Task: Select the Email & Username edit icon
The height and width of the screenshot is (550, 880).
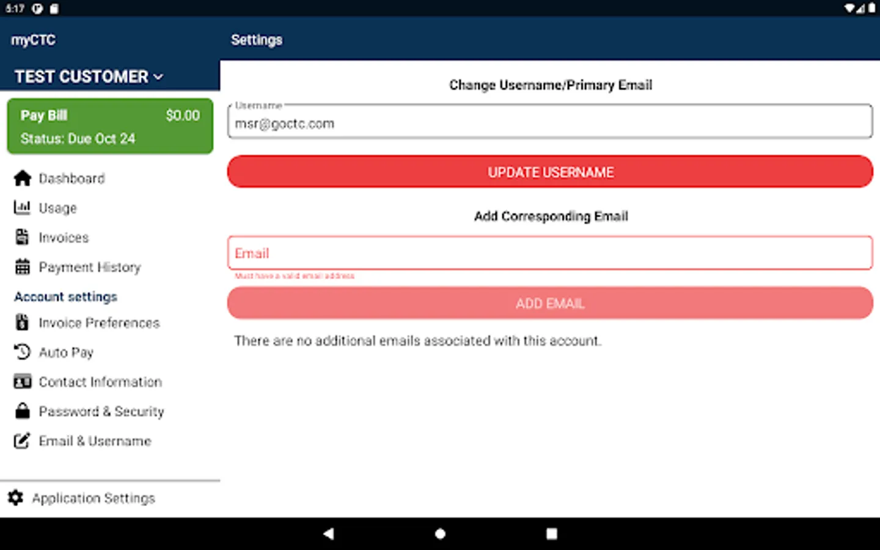Action: 22,441
